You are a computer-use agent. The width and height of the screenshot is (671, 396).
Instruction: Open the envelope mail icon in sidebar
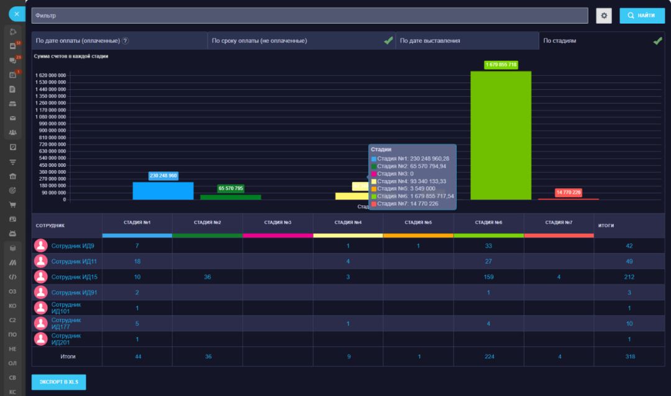point(12,118)
